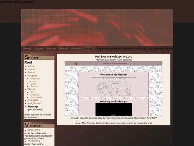Visit the [Geostrix] nav page
This screenshot has width=194, height=146.
point(76,49)
